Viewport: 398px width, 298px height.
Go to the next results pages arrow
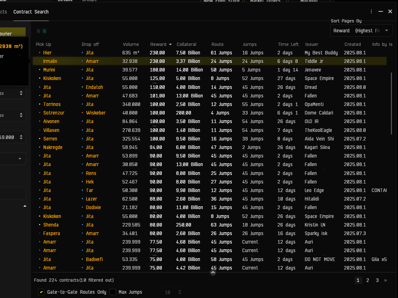(x=386, y=280)
